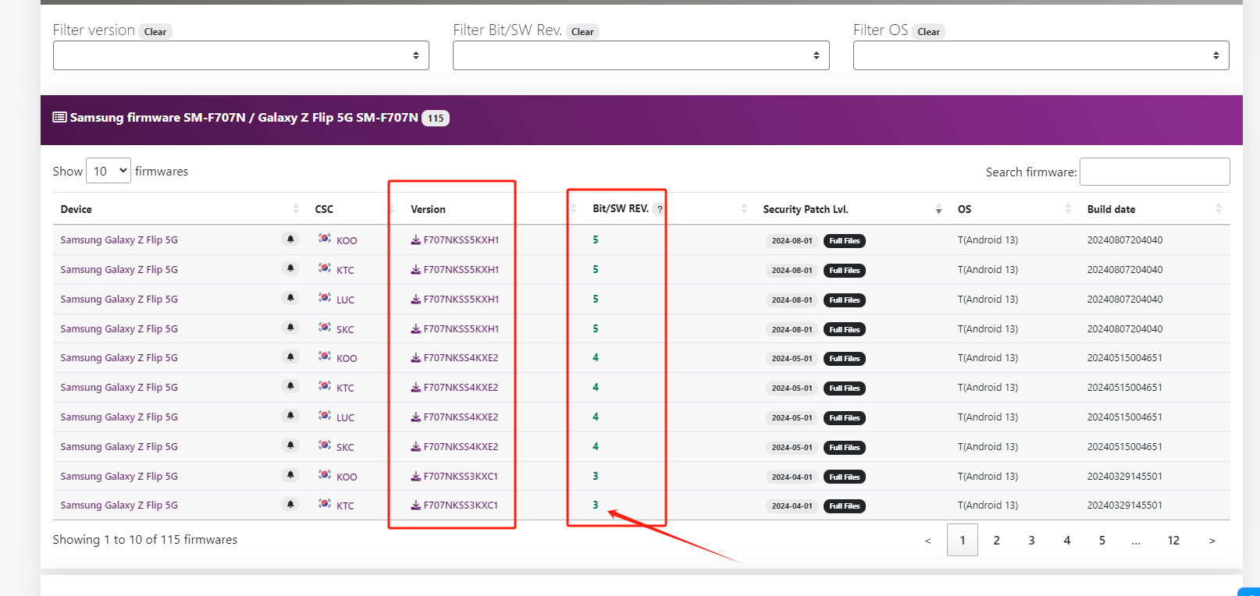Click bell icon in SKC F707NKSS4KXE2 row
The image size is (1260, 596).
point(290,445)
